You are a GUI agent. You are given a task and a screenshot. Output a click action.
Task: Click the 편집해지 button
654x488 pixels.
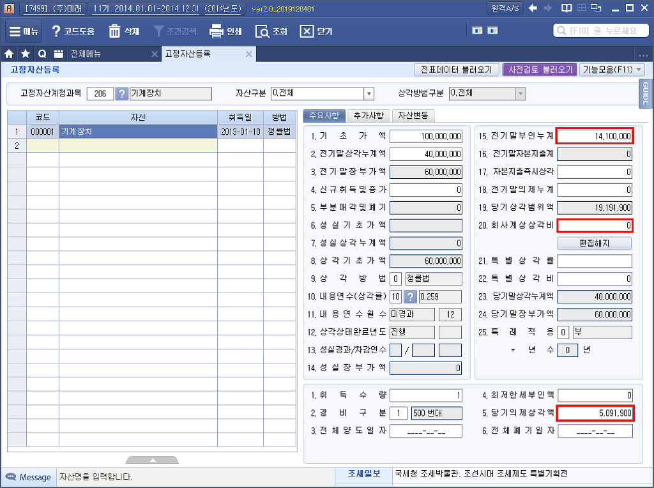point(595,243)
